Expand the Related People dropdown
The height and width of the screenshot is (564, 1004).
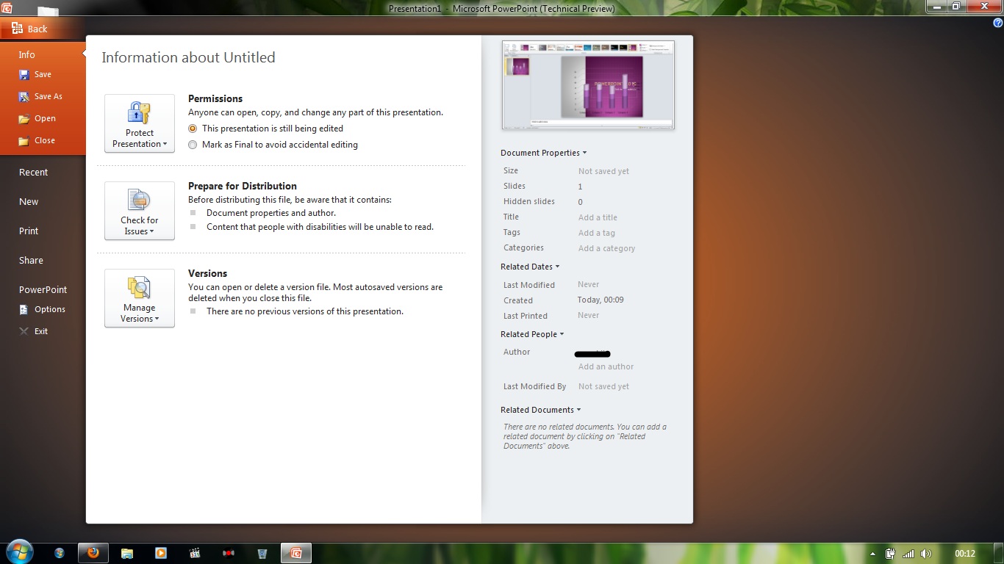532,334
